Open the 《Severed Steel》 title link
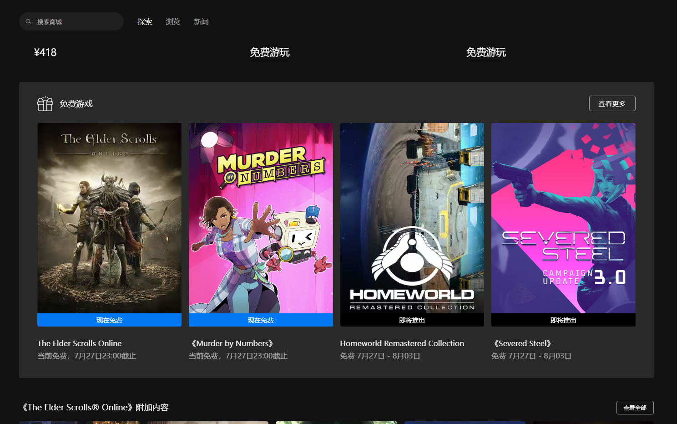Viewport: 677px width, 424px height. pos(523,343)
